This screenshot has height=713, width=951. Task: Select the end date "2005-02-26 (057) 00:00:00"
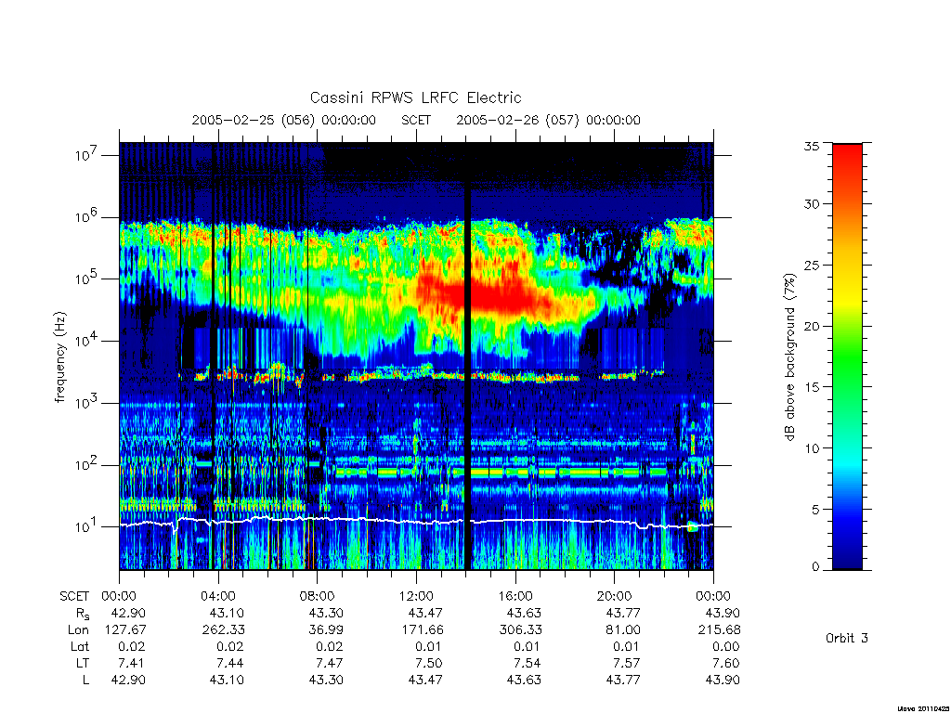point(548,120)
